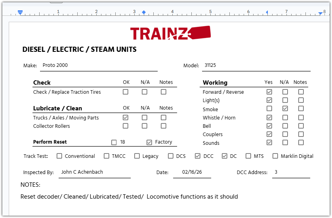
Task: Click the Date value 02/16/26
Action: (x=192, y=172)
